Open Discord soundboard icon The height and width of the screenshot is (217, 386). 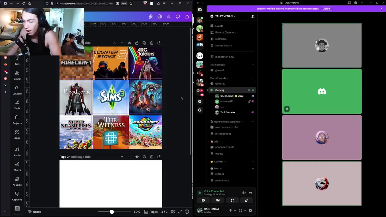pyautogui.click(x=247, y=200)
